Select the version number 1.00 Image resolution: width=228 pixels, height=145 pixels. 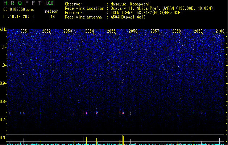[x=49, y=3]
